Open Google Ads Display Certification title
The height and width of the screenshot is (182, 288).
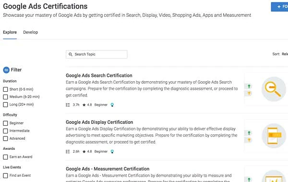click(99, 122)
